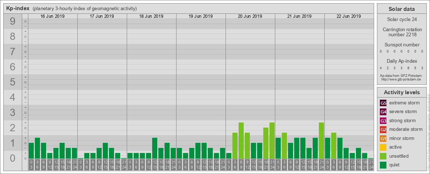This screenshot has height=174, width=430.
Task: Click the Kp level 9 axis label
Action: pyautogui.click(x=12, y=21)
